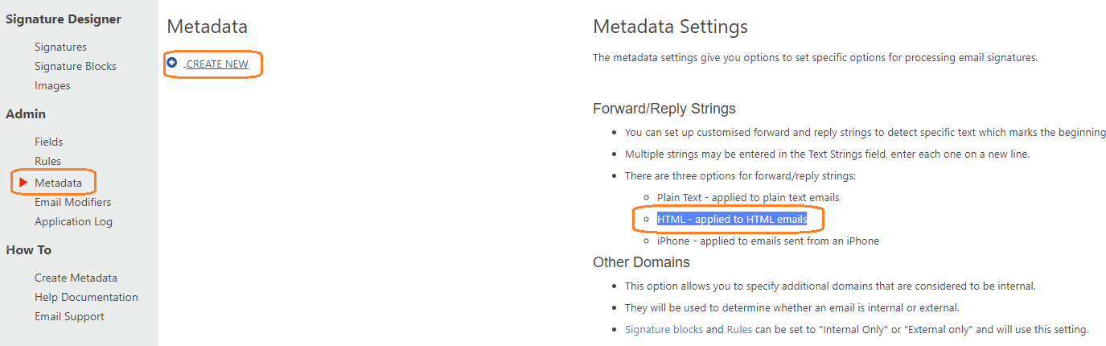Navigate to Fields under Admin
The height and width of the screenshot is (346, 1106).
[x=48, y=142]
